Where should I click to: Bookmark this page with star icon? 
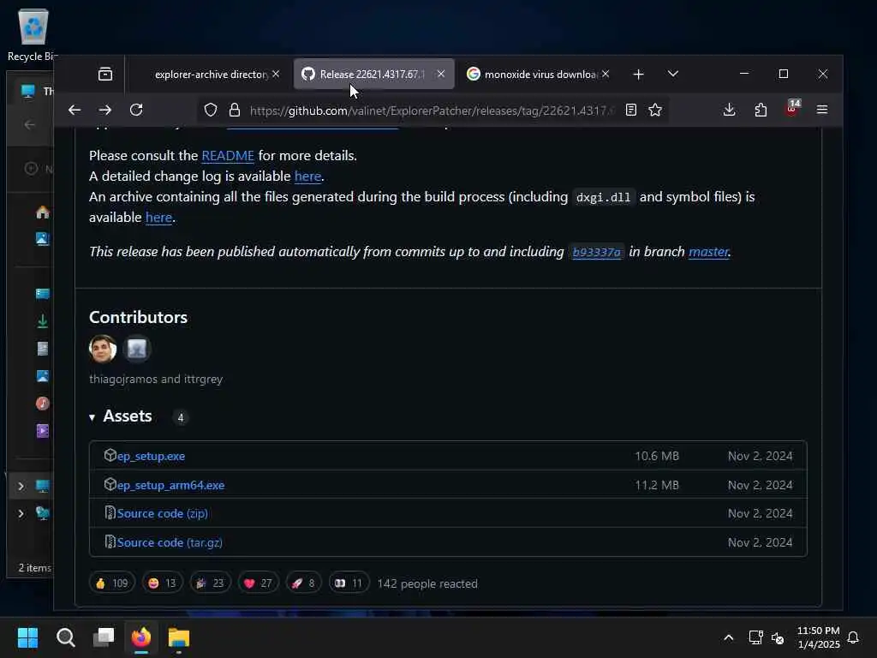655,110
